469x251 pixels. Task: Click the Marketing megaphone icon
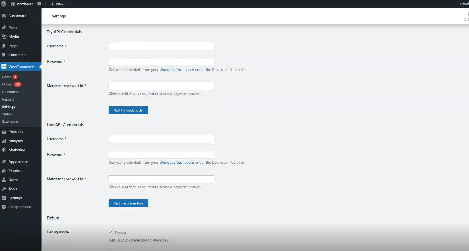point(4,150)
